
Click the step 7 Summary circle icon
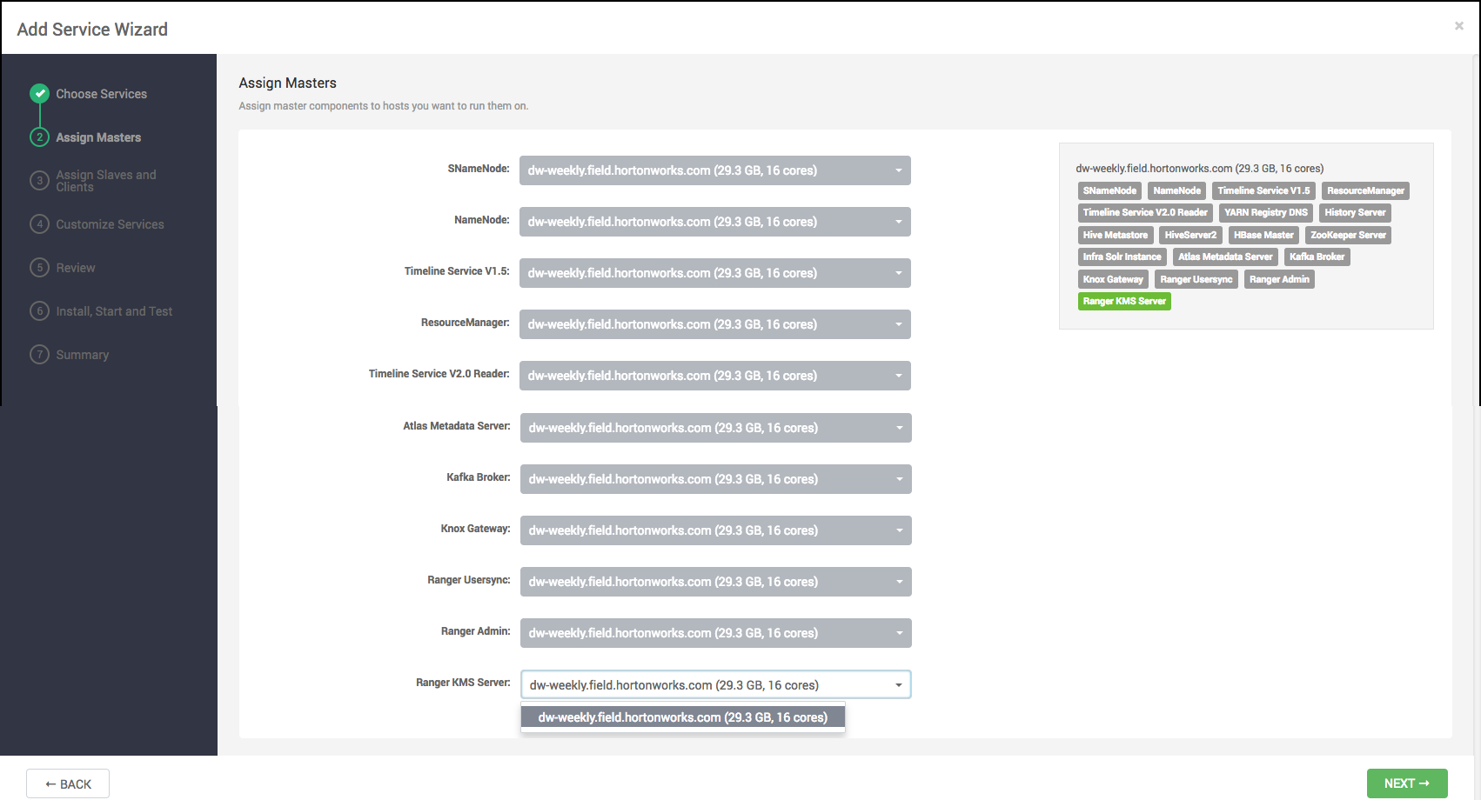39,354
